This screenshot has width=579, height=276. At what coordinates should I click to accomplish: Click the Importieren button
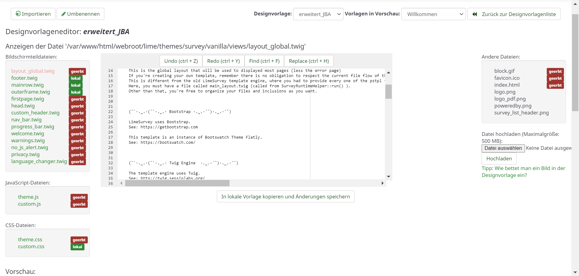(33, 14)
